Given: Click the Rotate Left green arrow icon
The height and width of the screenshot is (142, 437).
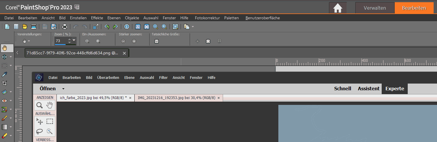Looking at the screenshot, I should (107, 27).
